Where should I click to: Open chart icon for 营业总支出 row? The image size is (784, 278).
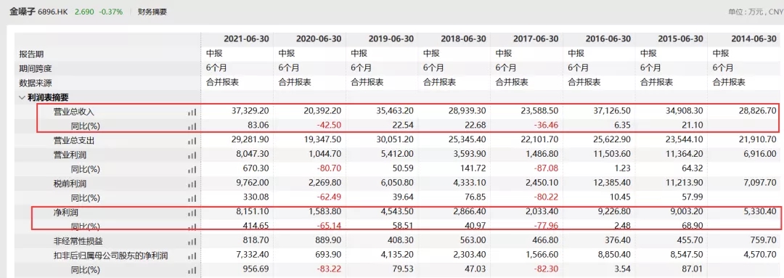(192, 142)
